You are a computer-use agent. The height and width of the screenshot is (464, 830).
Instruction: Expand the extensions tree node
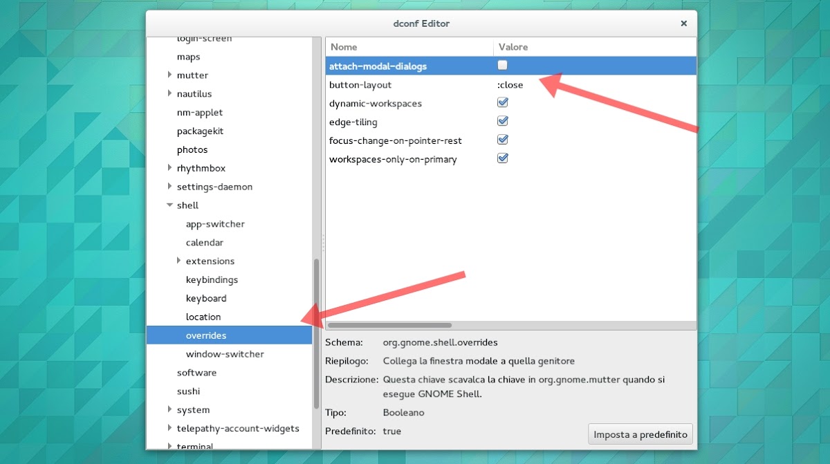tap(179, 261)
